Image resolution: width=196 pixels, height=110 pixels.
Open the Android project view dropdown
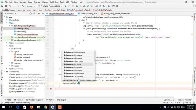[x=10, y=13]
